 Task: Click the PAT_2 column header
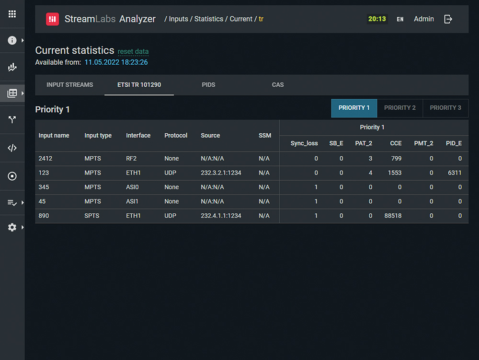[364, 143]
